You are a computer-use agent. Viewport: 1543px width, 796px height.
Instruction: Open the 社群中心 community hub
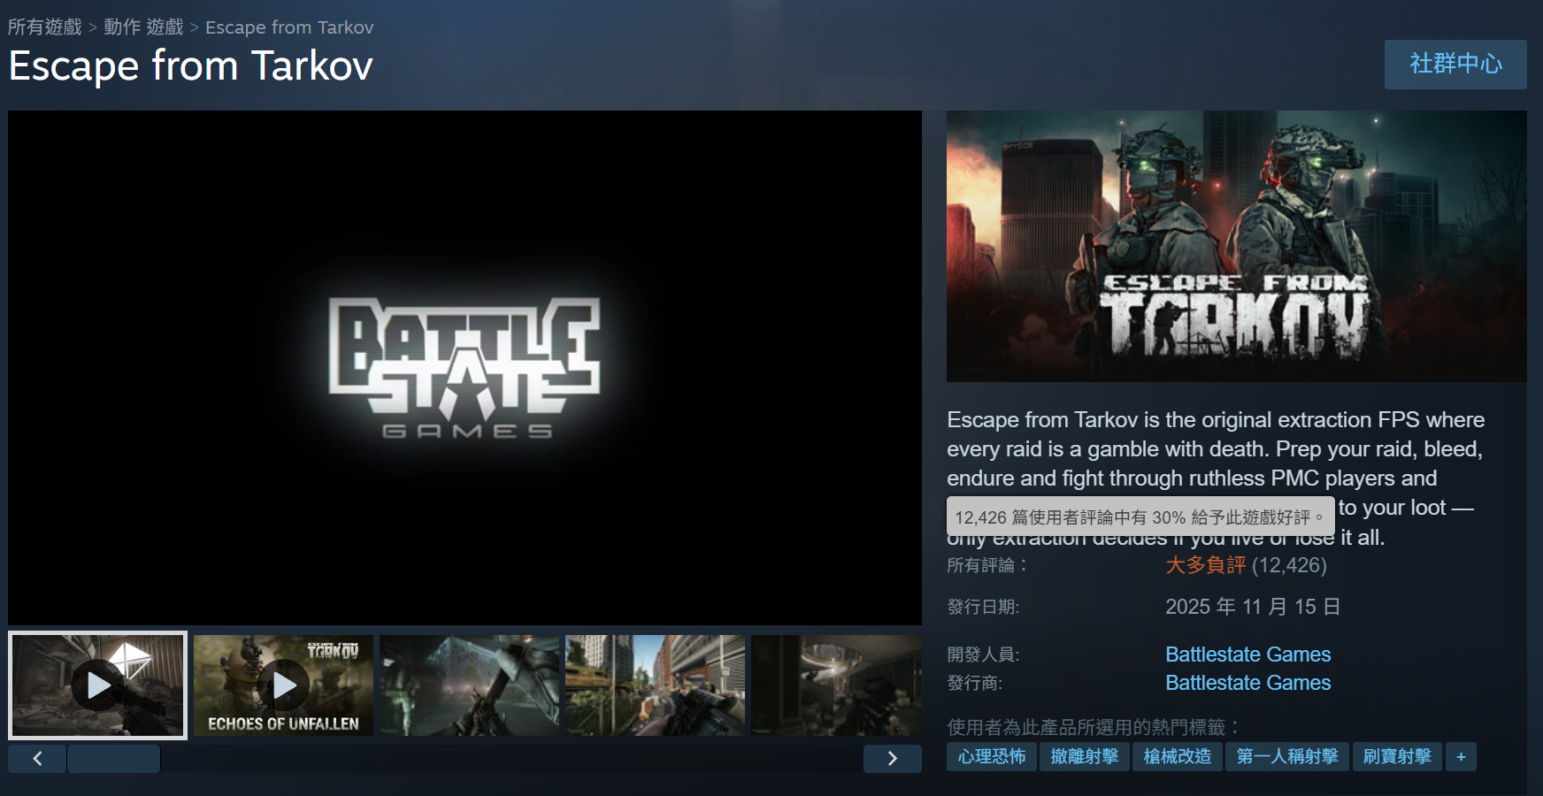pyautogui.click(x=1455, y=64)
